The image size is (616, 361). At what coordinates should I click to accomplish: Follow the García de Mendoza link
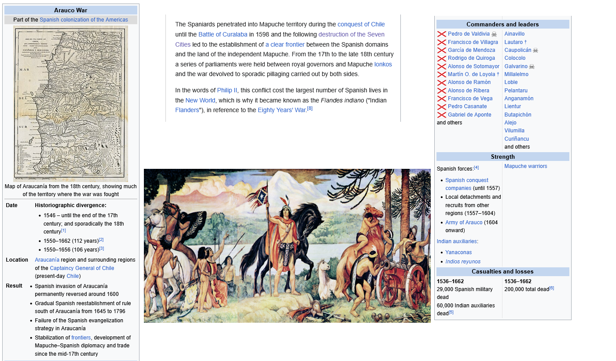coord(472,50)
